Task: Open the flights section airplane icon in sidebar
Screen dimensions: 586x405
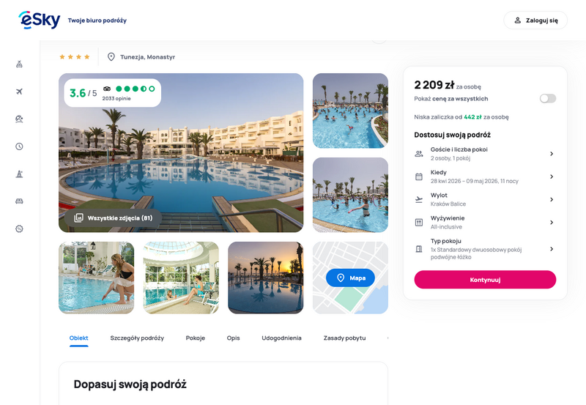Action: click(x=20, y=92)
